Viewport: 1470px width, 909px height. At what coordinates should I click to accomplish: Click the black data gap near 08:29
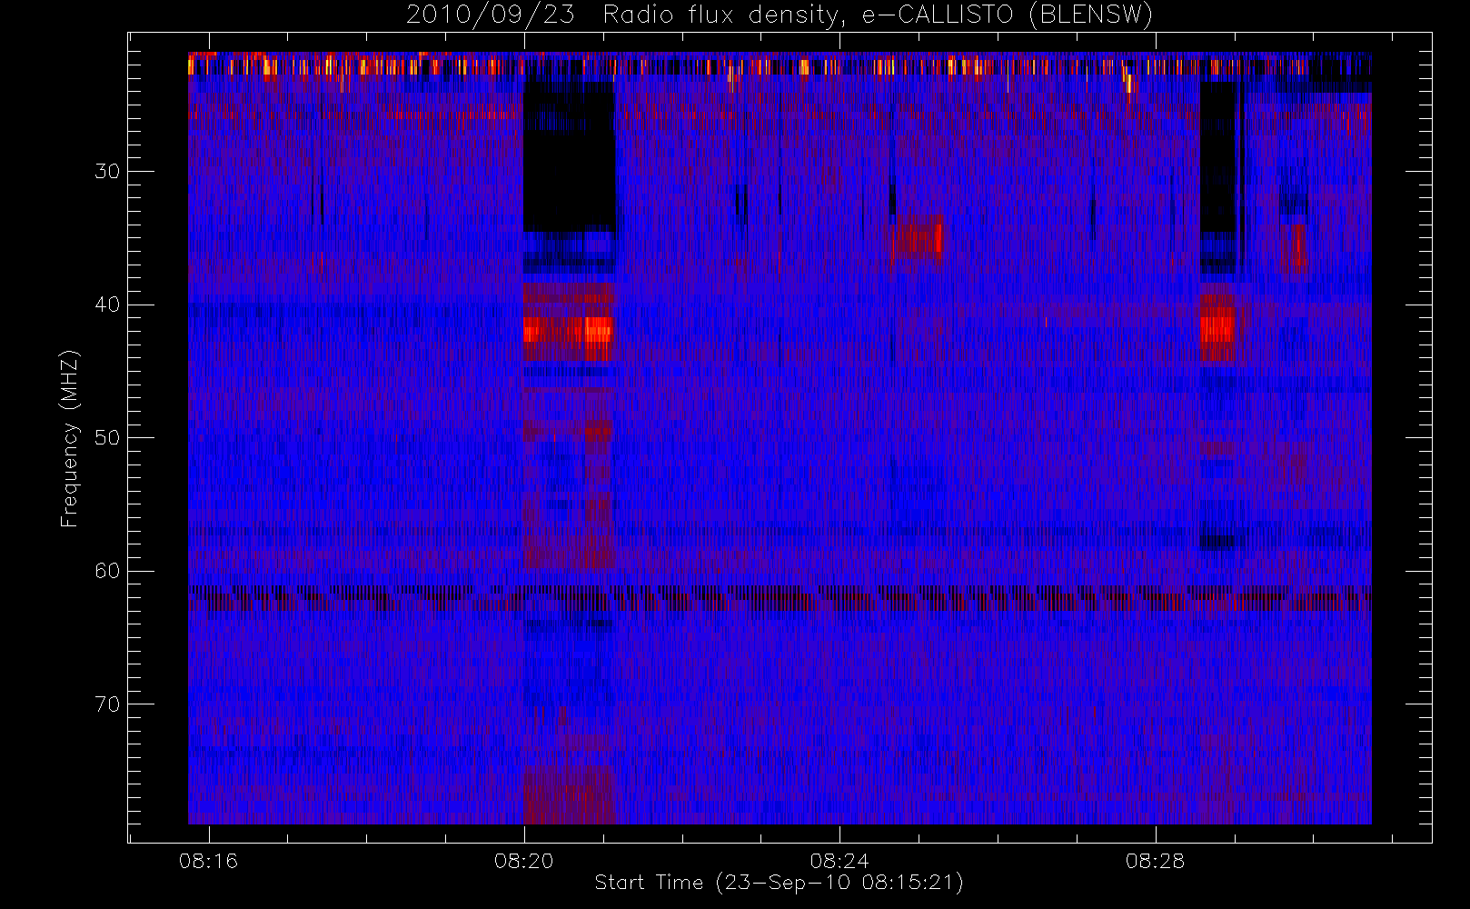[1219, 156]
